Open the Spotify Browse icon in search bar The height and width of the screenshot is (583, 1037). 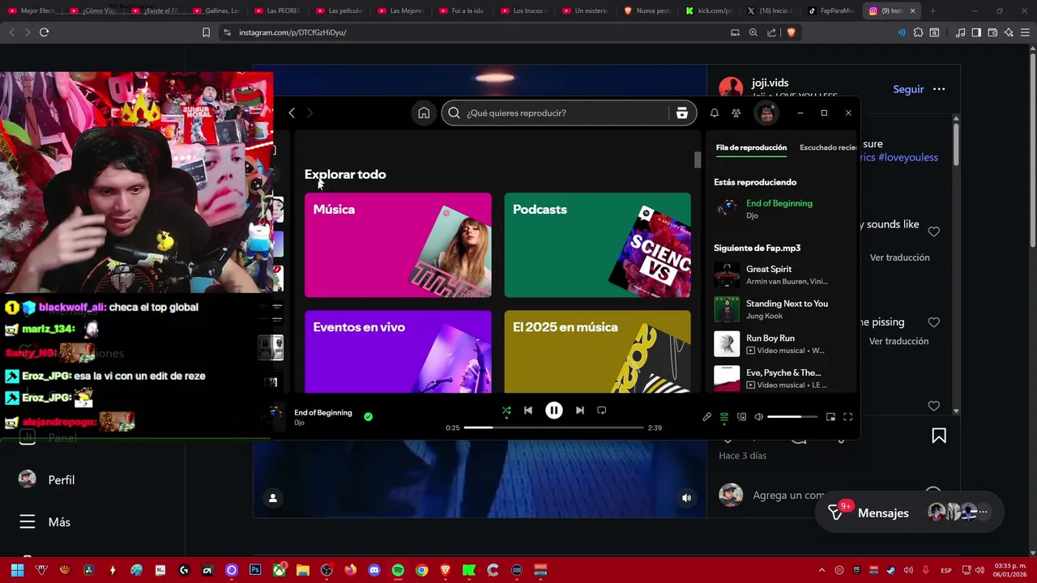point(681,113)
